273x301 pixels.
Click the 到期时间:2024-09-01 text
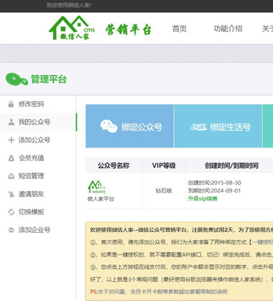point(214,190)
